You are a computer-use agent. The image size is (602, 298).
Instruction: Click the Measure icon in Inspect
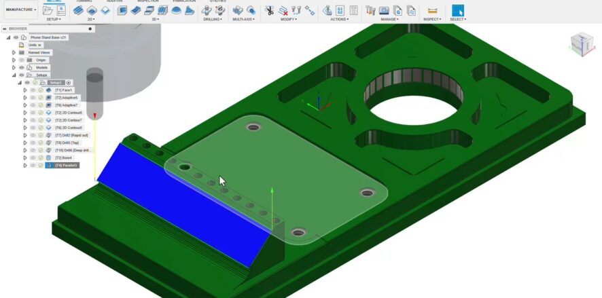point(432,10)
